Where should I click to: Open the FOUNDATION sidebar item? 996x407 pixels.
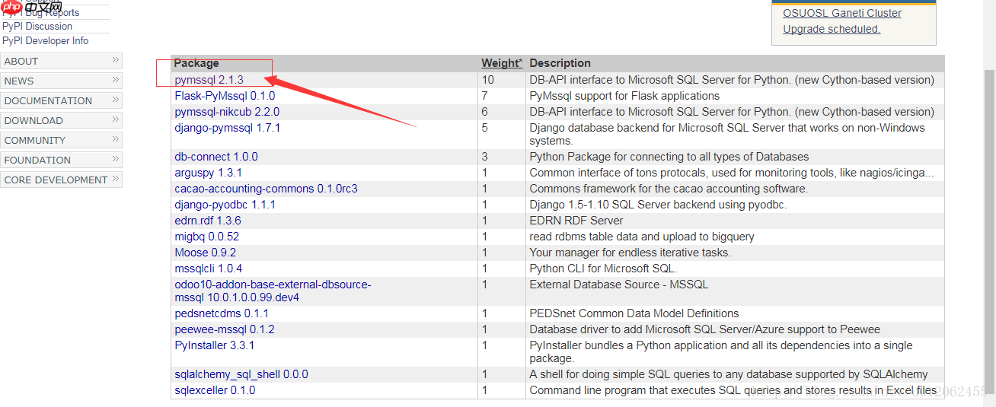pos(61,160)
